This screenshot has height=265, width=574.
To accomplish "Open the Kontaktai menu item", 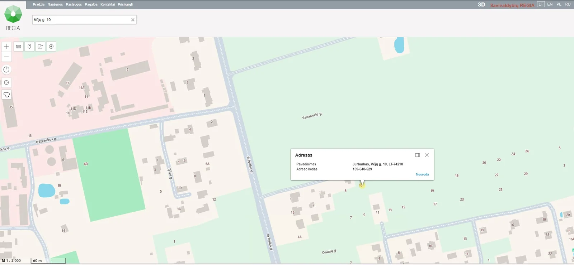I will tap(108, 4).
